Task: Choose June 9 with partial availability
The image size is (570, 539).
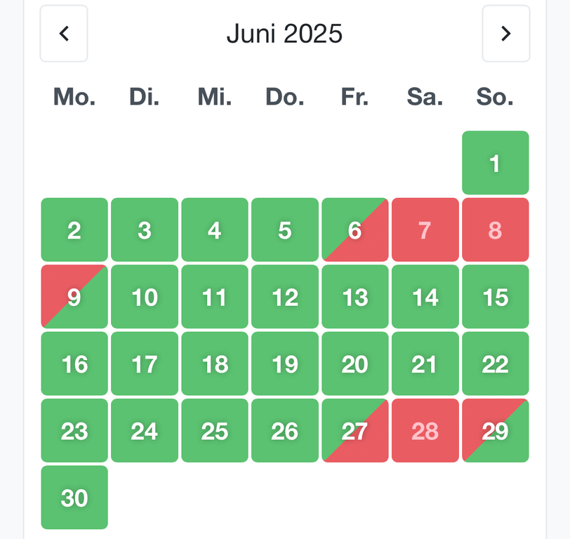Action: pos(74,297)
